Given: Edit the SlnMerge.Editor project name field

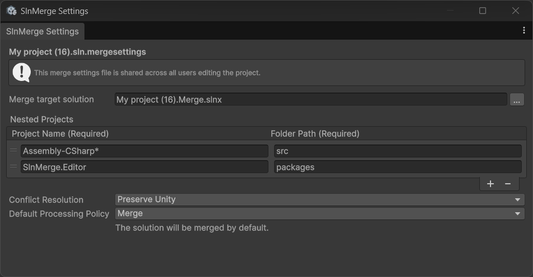Looking at the screenshot, I should tap(144, 167).
